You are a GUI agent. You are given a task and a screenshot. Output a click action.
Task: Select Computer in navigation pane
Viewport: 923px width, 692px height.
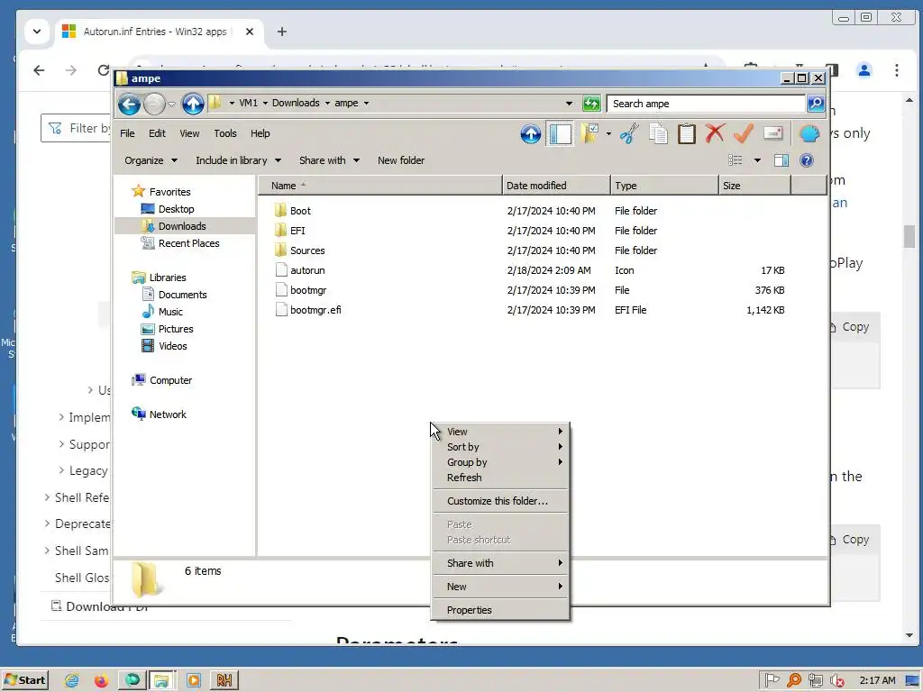click(170, 380)
